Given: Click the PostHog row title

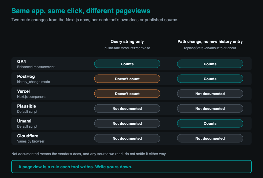Looking at the screenshot, I should (x=26, y=76).
